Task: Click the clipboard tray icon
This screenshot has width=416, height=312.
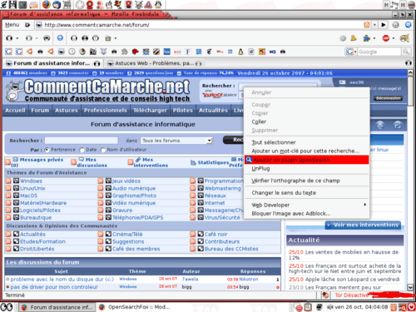Action: 308,307
